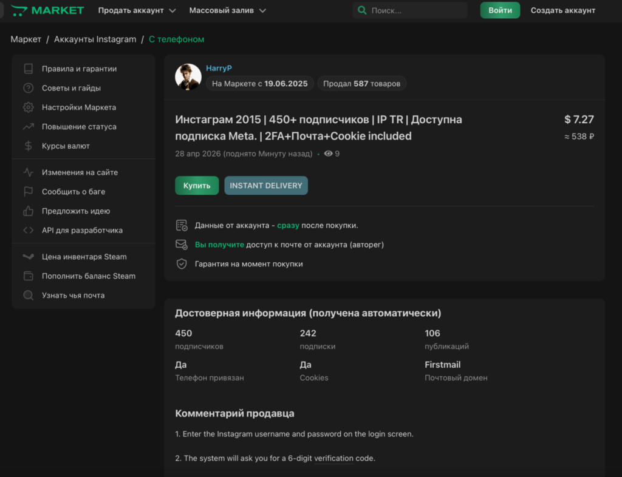Click С телефоном breadcrumb
The image size is (622, 477).
[177, 39]
